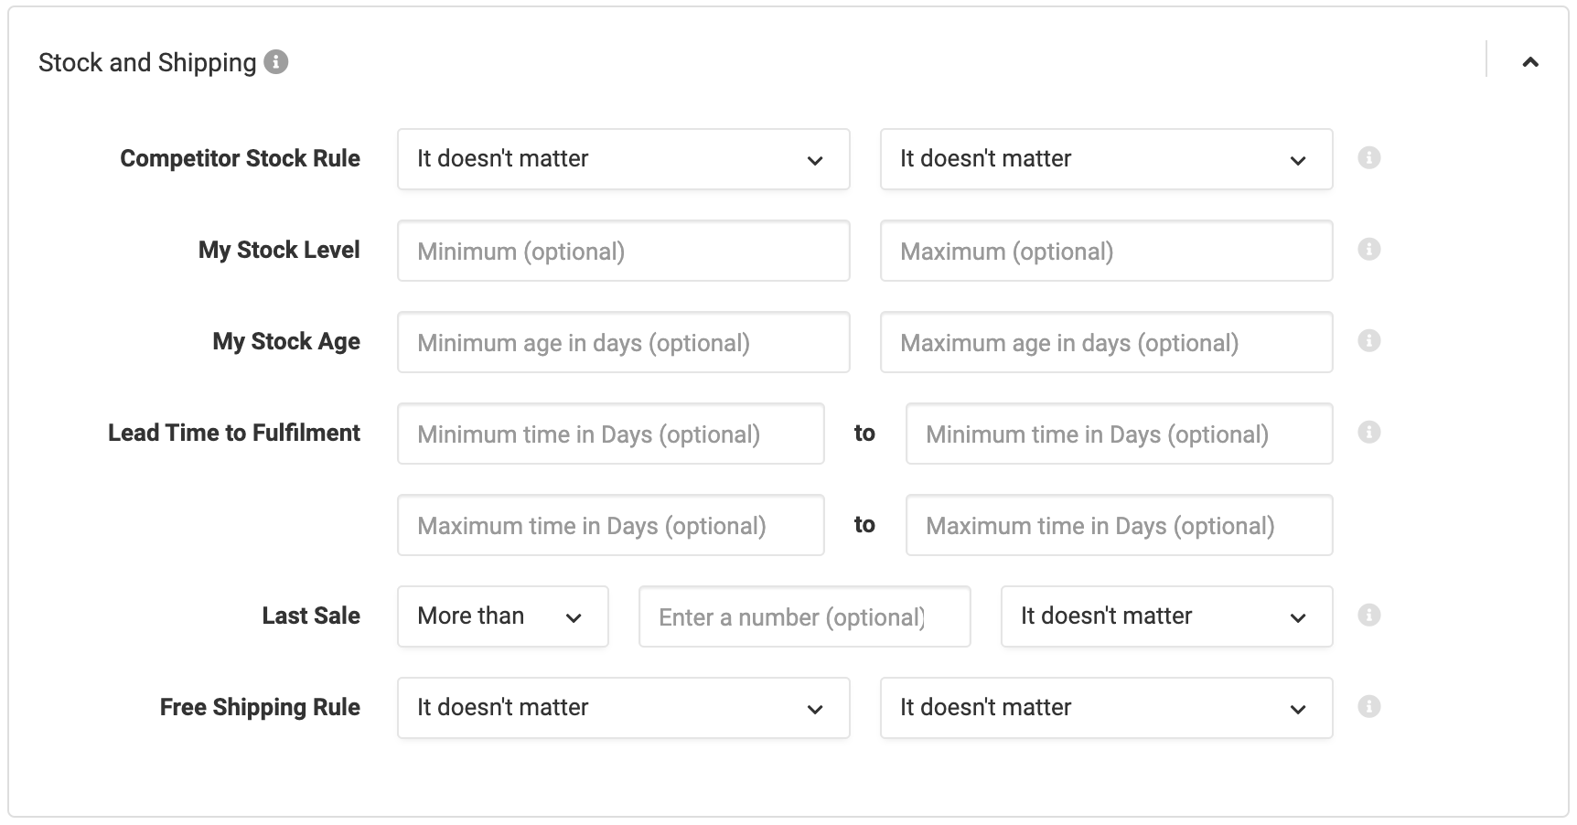
Task: Click the Minimum age in days field
Action: click(624, 342)
